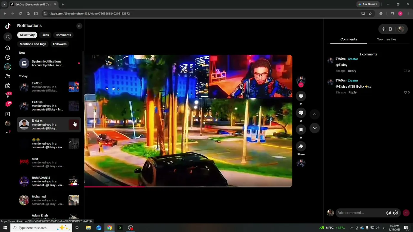
Task: Open the RAMADAN15 mention notification
Action: (x=49, y=181)
